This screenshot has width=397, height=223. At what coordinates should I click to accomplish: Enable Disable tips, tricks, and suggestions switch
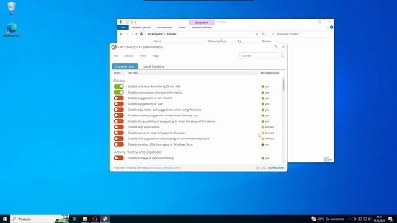click(x=118, y=110)
